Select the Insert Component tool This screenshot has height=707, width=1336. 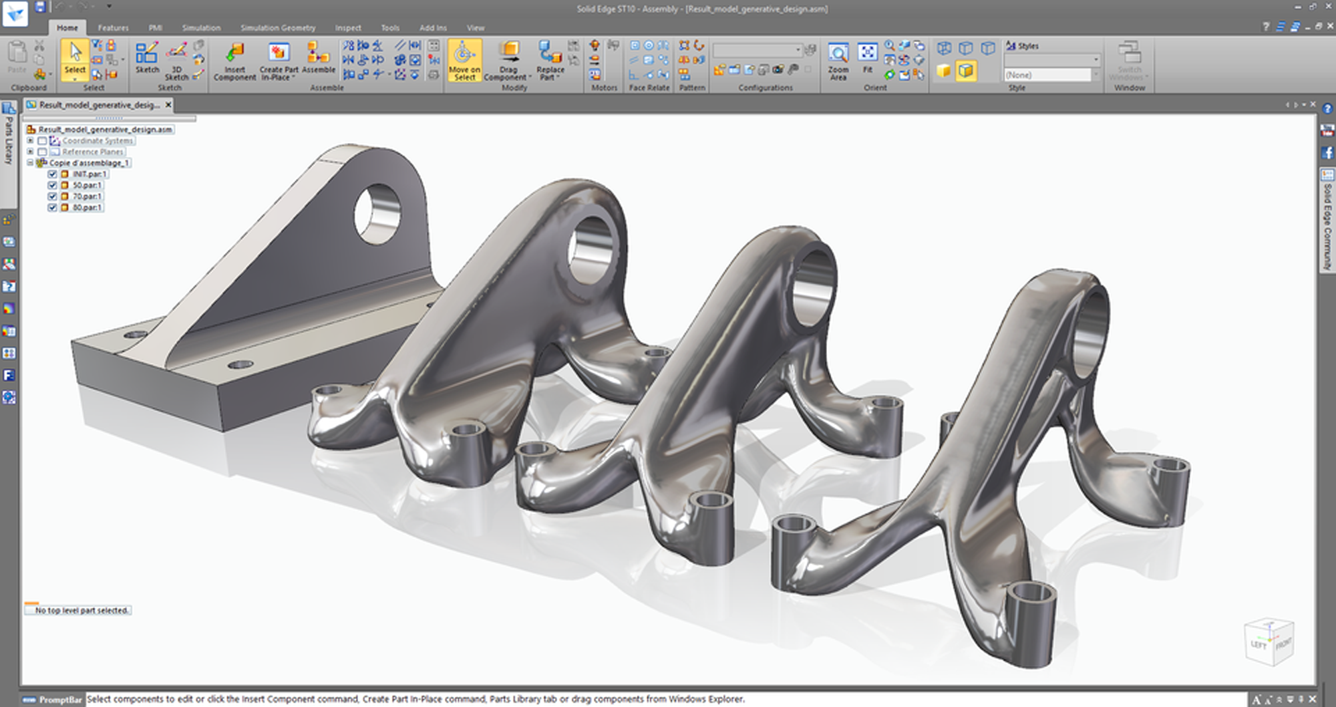[x=235, y=61]
